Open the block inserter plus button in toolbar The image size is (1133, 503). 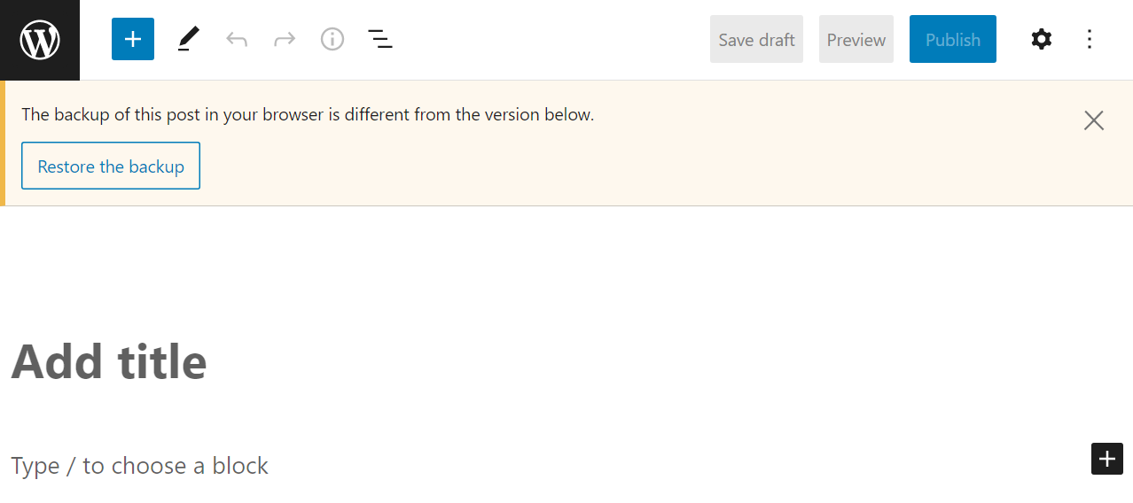(133, 39)
